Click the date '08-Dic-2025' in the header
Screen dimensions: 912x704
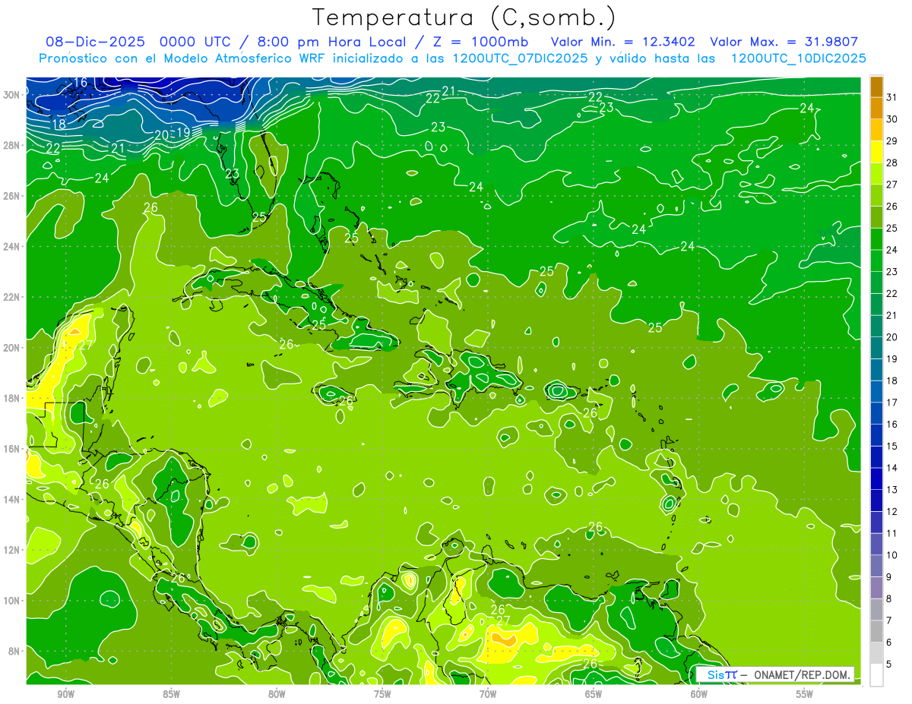[x=97, y=42]
